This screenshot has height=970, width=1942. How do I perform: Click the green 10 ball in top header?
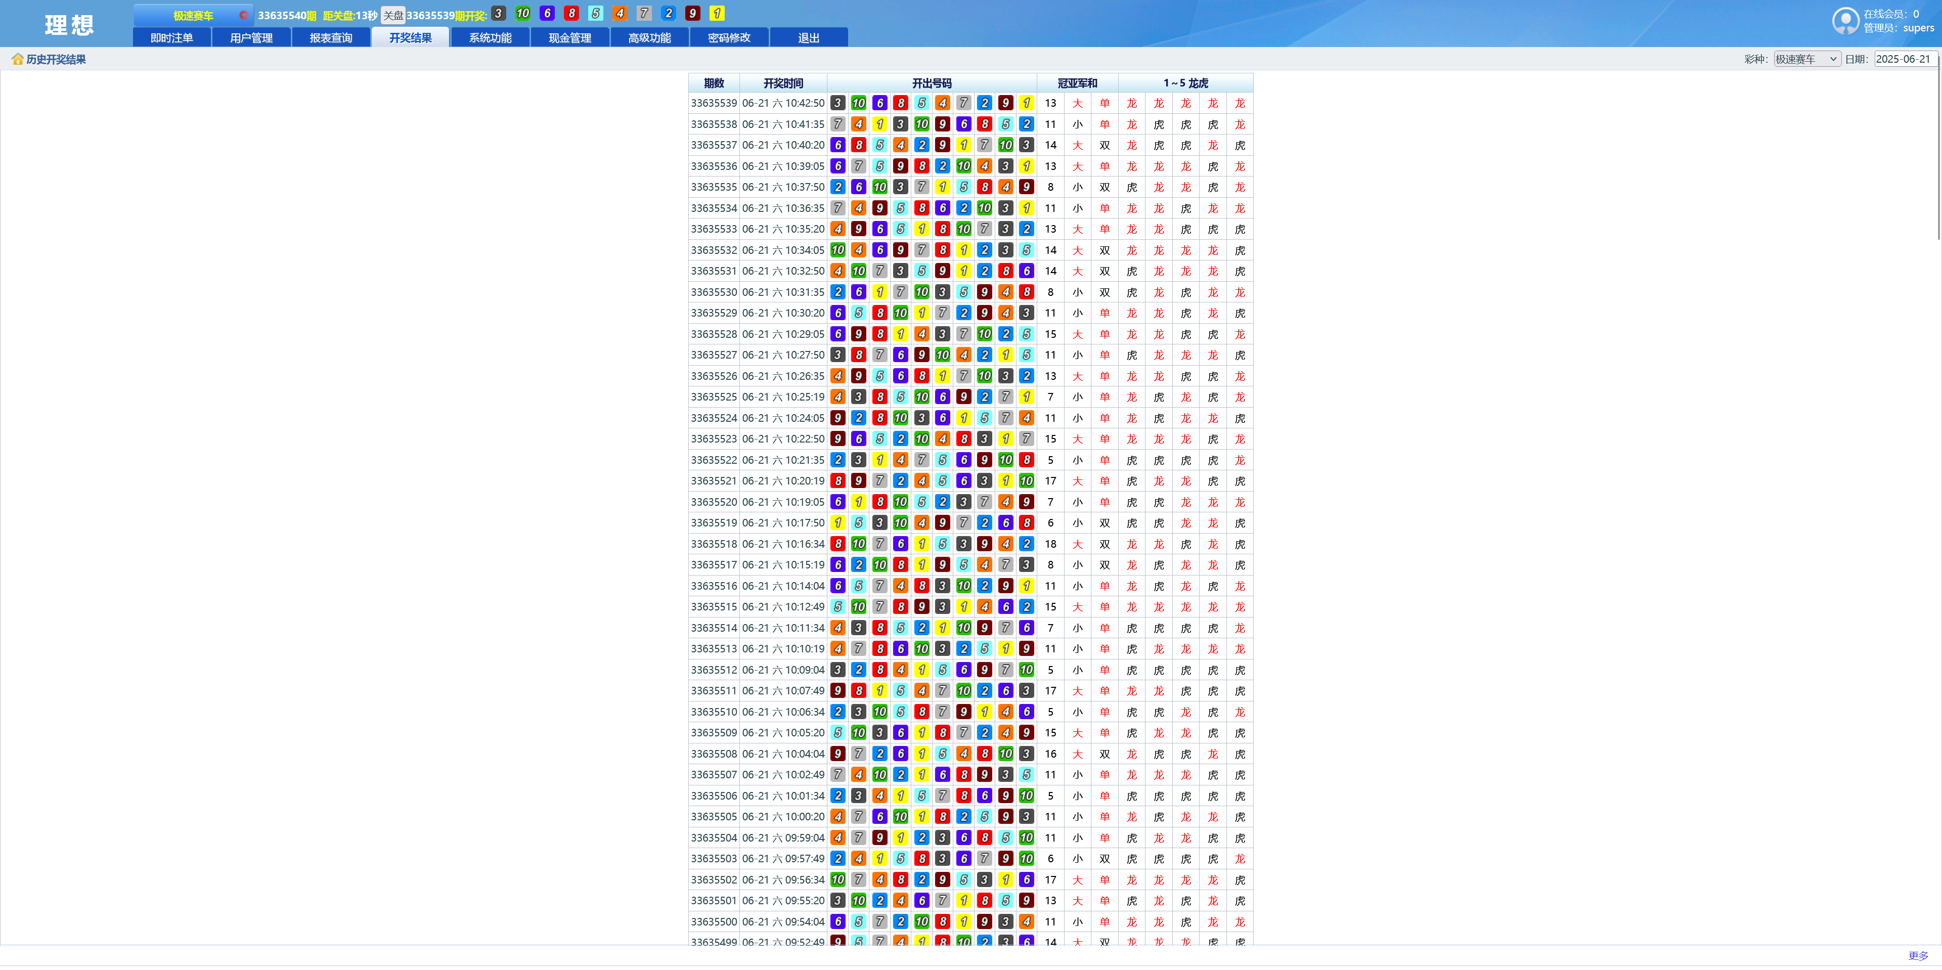522,14
